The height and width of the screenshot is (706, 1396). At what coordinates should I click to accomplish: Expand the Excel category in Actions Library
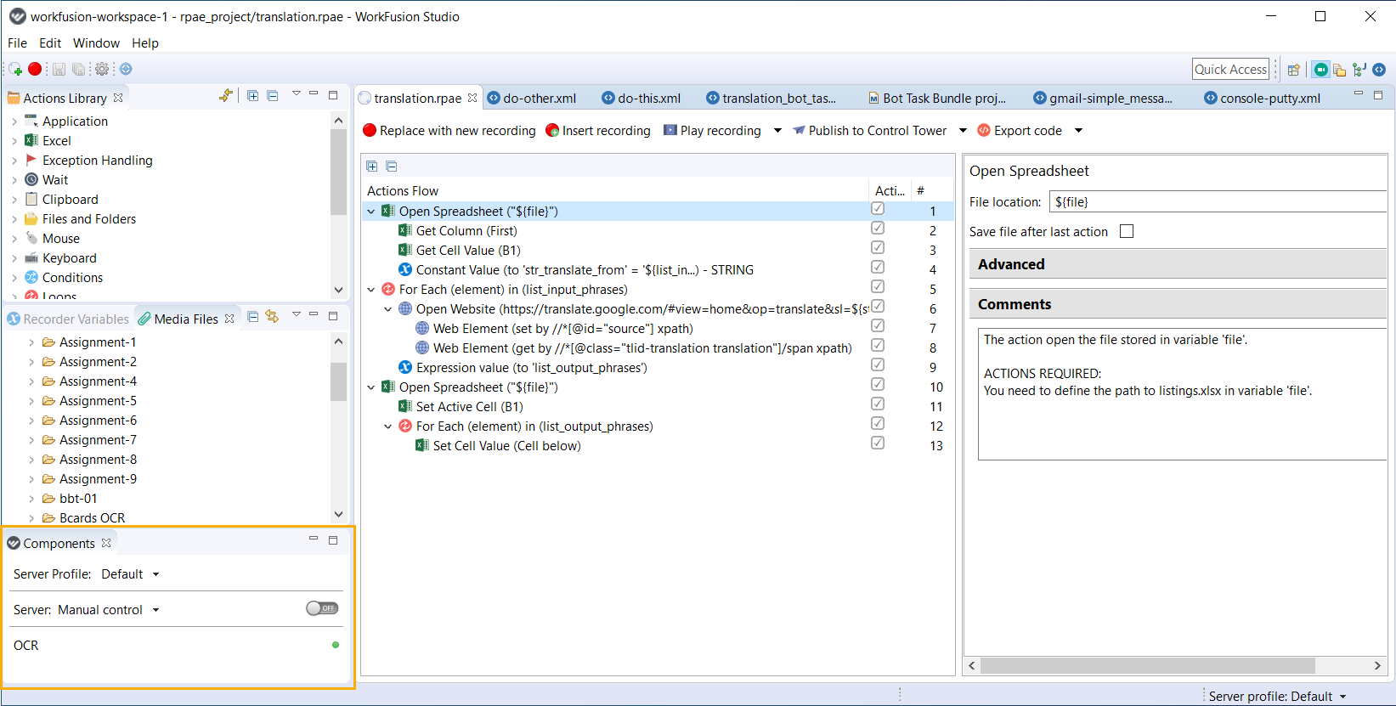tap(14, 141)
